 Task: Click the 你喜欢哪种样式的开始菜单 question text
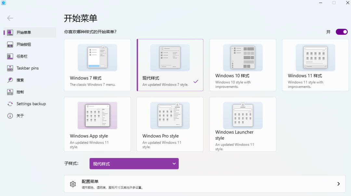coord(90,32)
